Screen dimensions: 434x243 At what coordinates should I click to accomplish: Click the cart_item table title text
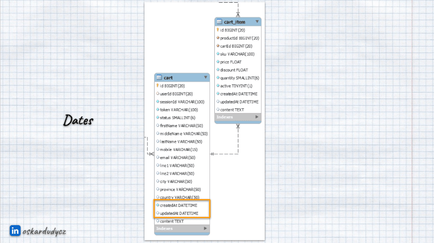234,22
